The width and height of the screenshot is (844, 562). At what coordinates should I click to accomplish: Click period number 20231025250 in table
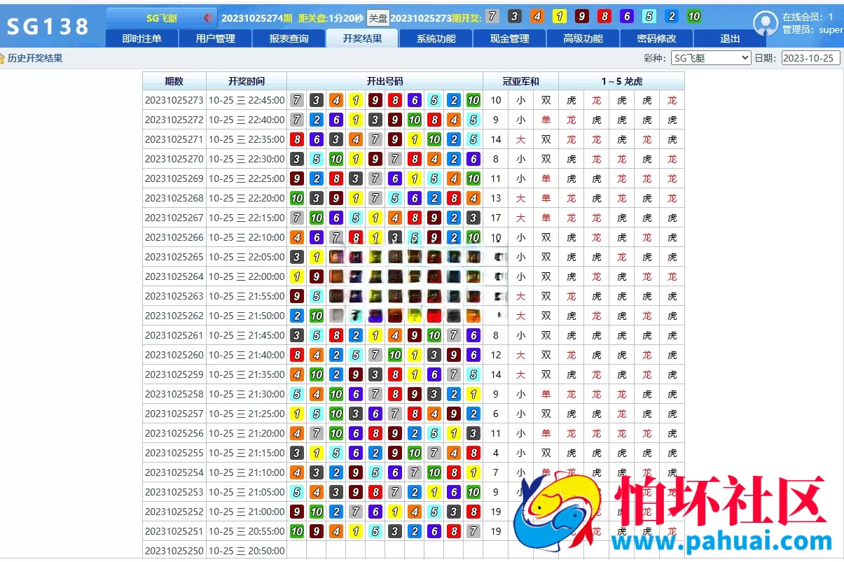pyautogui.click(x=174, y=551)
